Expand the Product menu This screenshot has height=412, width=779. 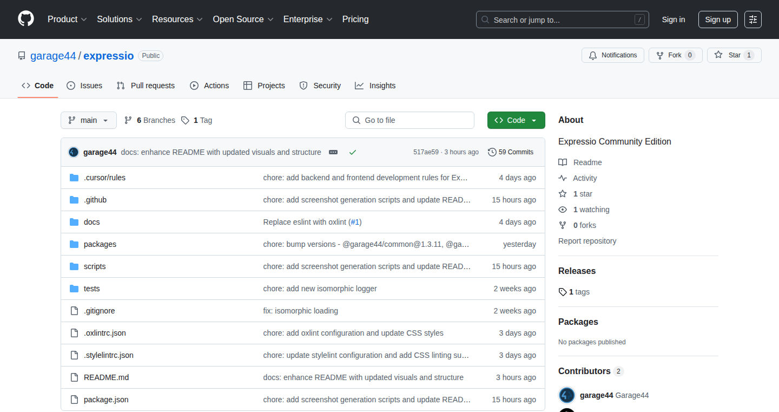(67, 19)
